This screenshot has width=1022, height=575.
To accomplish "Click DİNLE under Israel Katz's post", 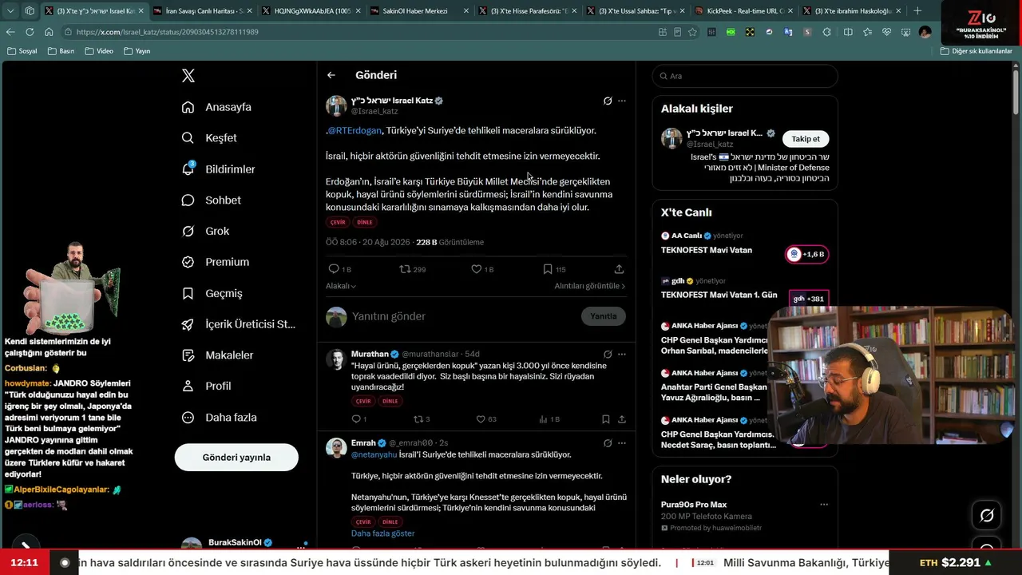I will (365, 222).
